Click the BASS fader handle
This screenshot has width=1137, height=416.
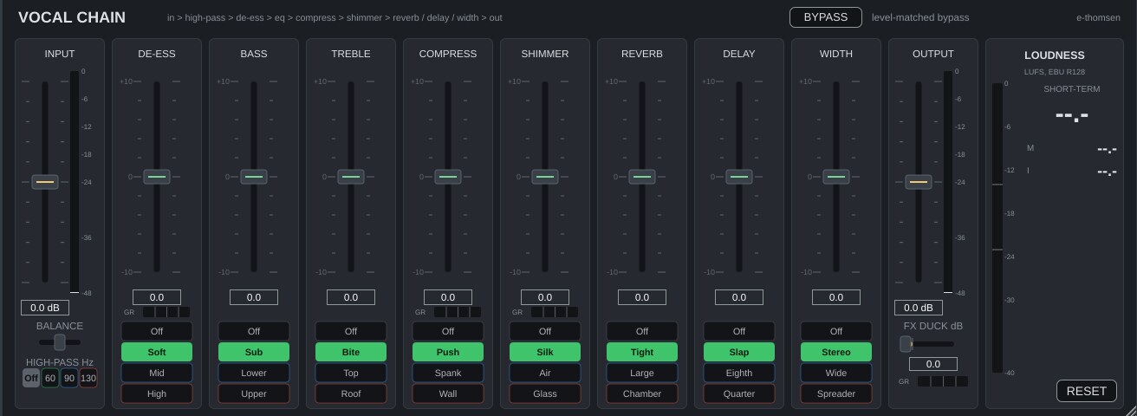254,177
